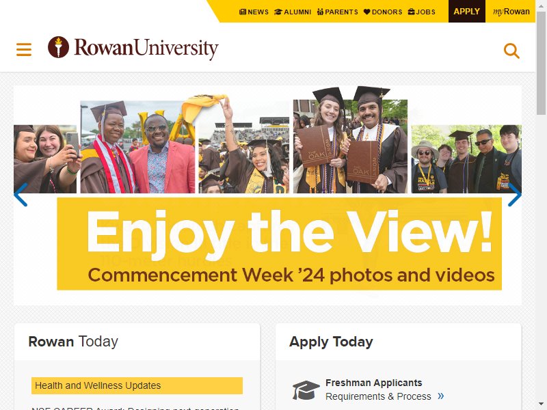Click the Freshman Applicants graduation cap icon
The image size is (547, 410).
[x=306, y=390]
